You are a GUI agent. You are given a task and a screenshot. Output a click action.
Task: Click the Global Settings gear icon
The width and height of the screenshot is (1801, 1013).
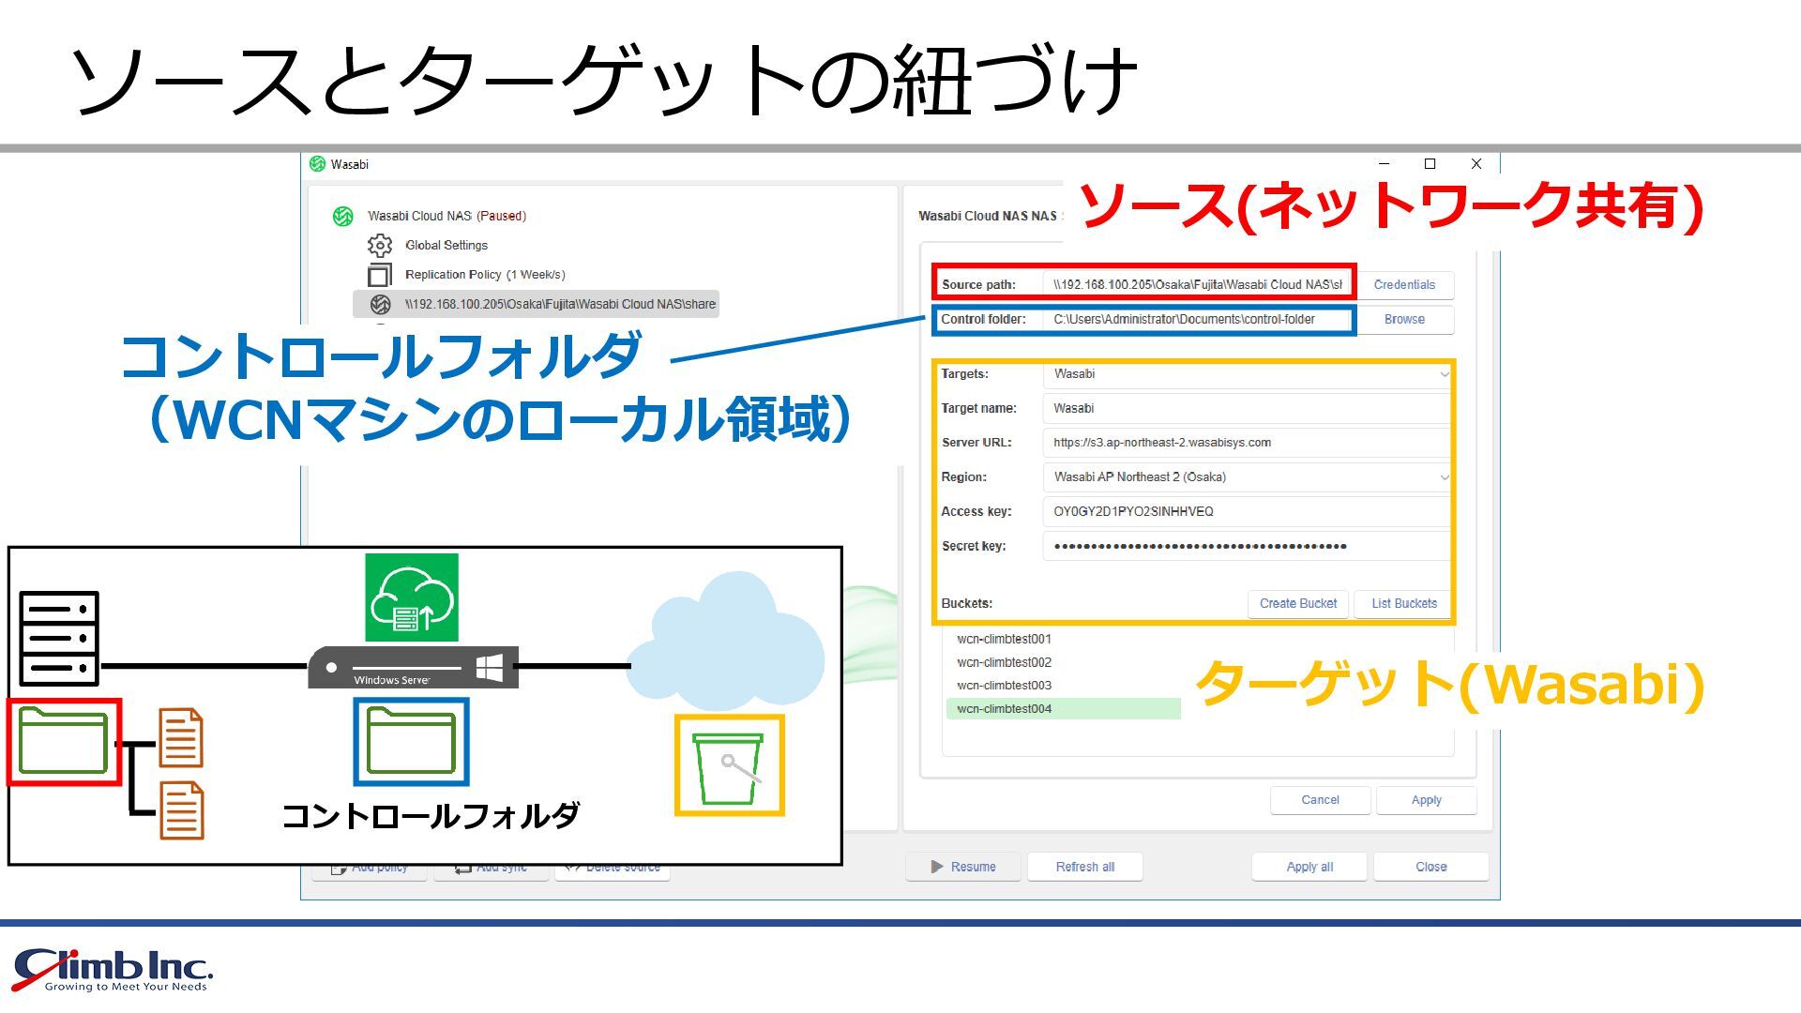coord(380,246)
